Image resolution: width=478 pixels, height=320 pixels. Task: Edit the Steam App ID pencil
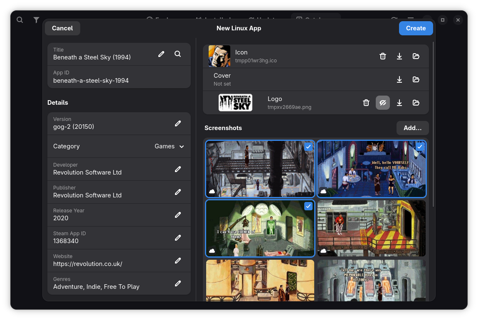coord(178,238)
